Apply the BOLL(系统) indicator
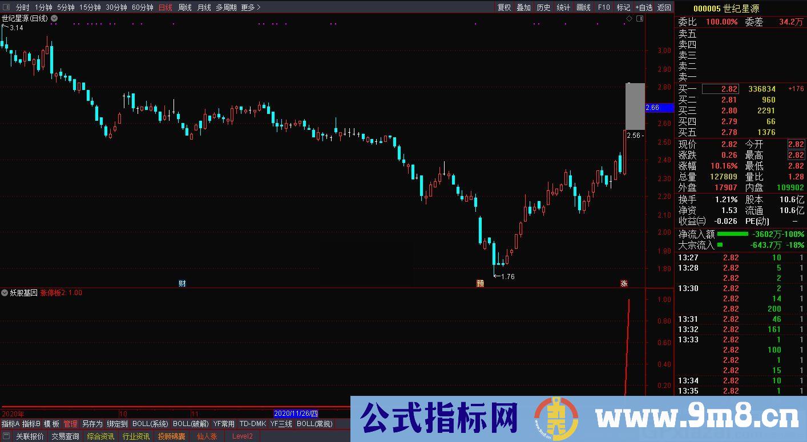Image resolution: width=807 pixels, height=442 pixels. [x=150, y=424]
